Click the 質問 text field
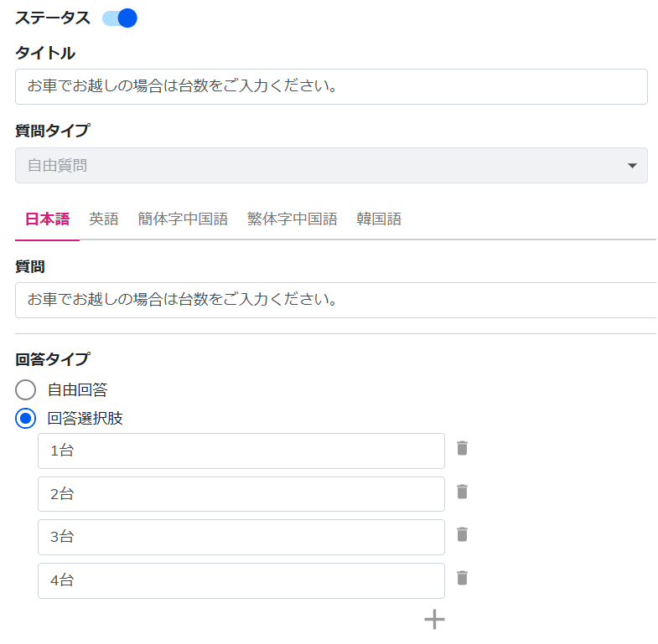The height and width of the screenshot is (644, 658). [x=336, y=300]
